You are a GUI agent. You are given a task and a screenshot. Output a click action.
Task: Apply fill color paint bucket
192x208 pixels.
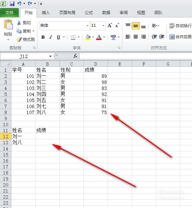(88, 37)
